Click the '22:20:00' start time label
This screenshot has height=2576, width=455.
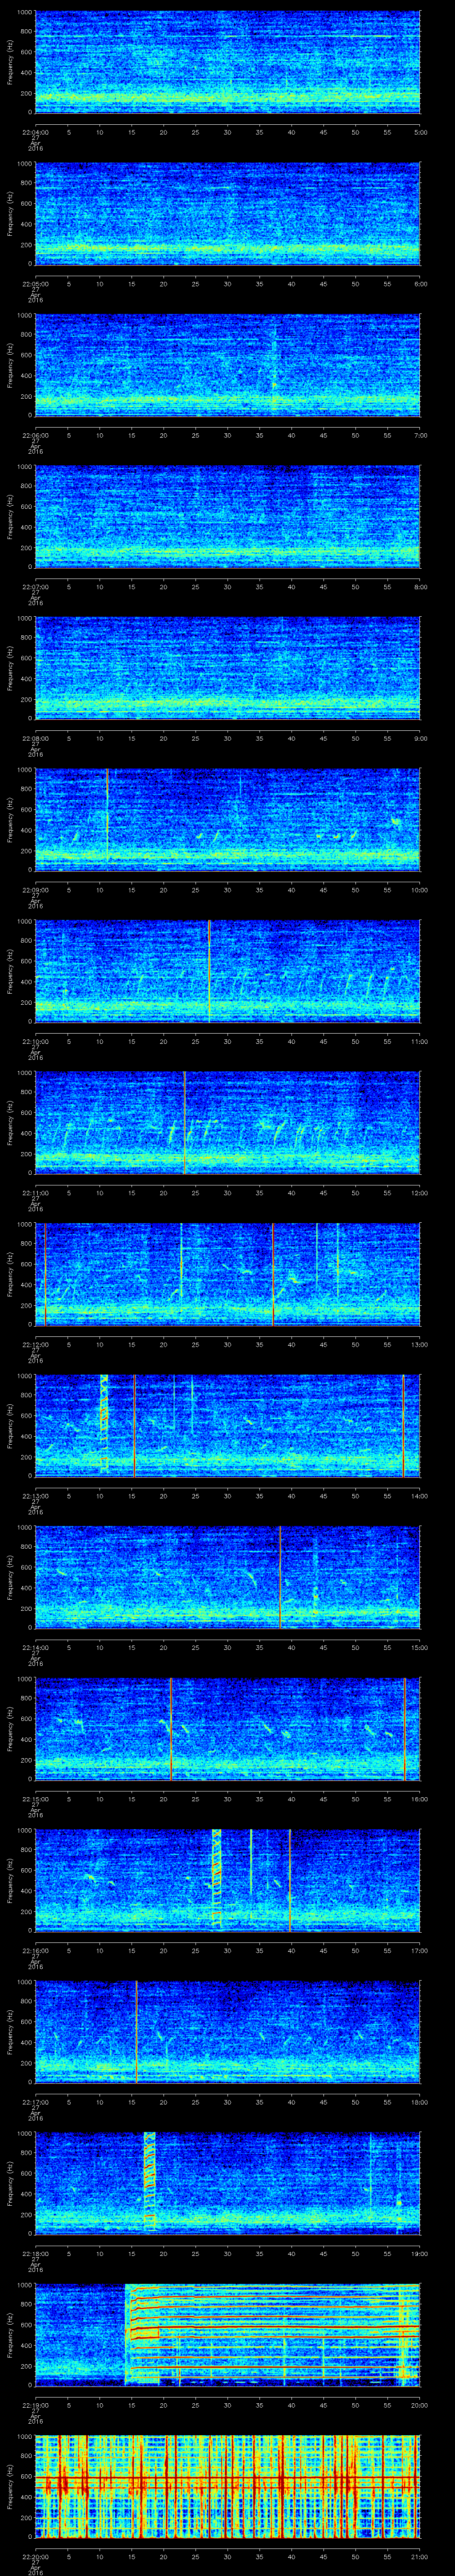pyautogui.click(x=35, y=2556)
